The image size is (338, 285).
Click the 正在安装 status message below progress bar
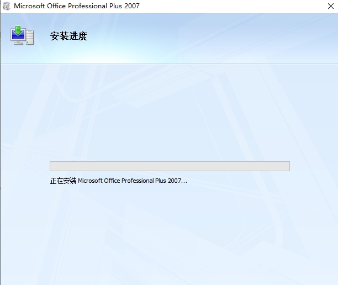tap(118, 181)
